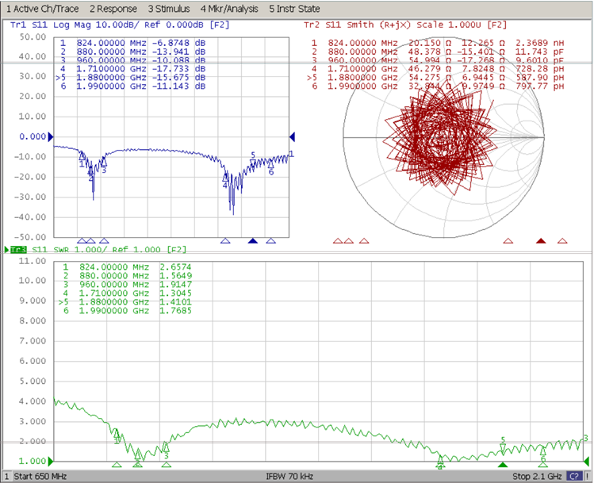Screen dimensions: 594x483
Task: Open the 5 Instr State menu
Action: 294,9
